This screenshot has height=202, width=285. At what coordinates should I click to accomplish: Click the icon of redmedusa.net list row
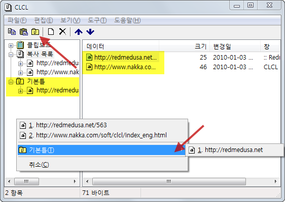[89, 58]
